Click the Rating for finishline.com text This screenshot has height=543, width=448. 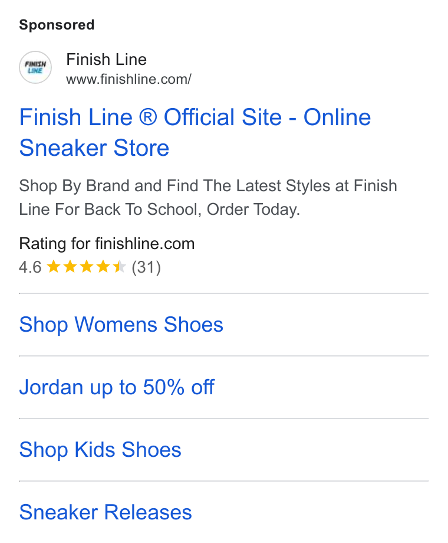pyautogui.click(x=107, y=243)
